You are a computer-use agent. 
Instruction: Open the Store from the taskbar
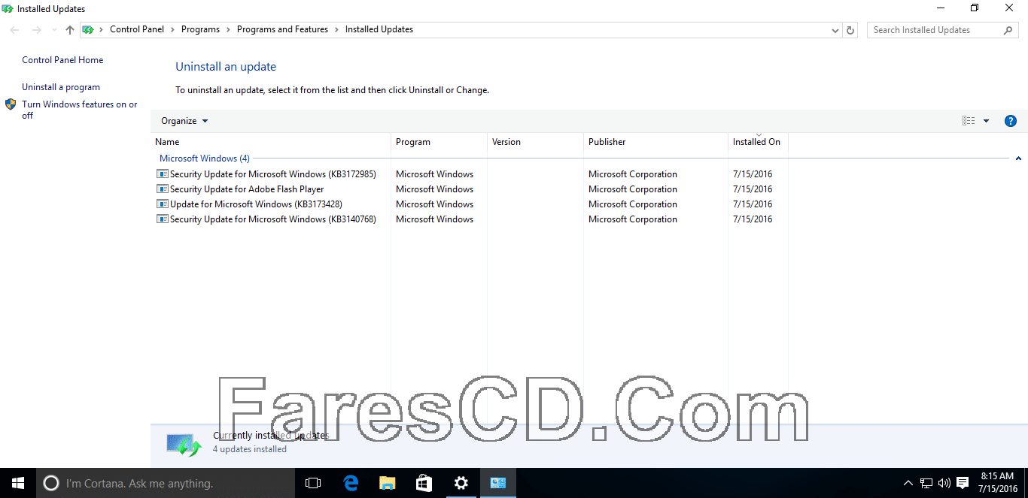424,483
